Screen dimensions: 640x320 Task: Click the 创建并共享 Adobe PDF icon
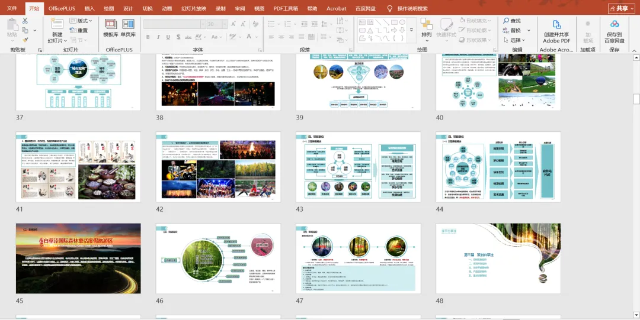coord(556,24)
